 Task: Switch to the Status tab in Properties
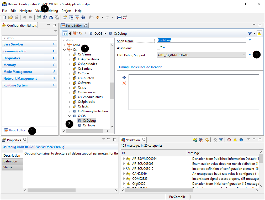coord(12,167)
